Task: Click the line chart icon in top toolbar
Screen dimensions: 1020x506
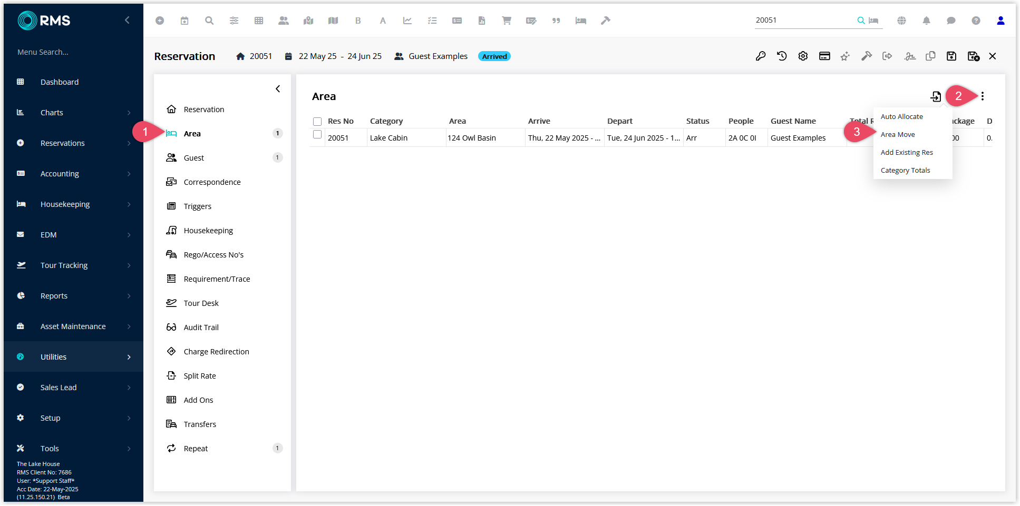Action: (x=407, y=21)
